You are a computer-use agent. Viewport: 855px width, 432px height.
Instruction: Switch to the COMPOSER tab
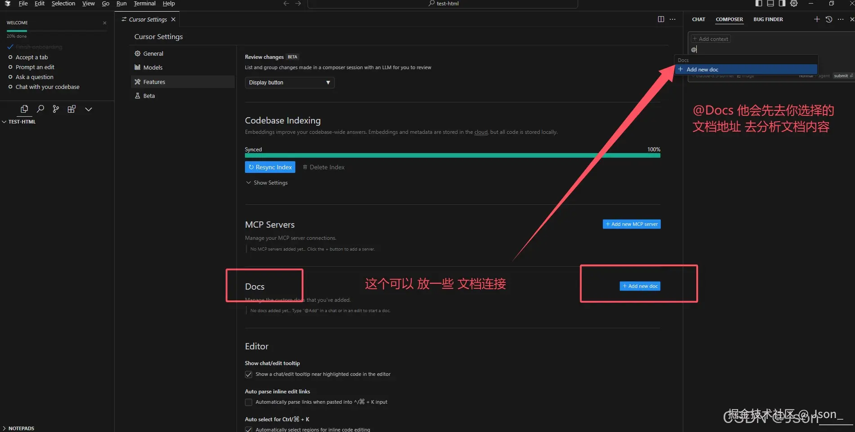[729, 19]
